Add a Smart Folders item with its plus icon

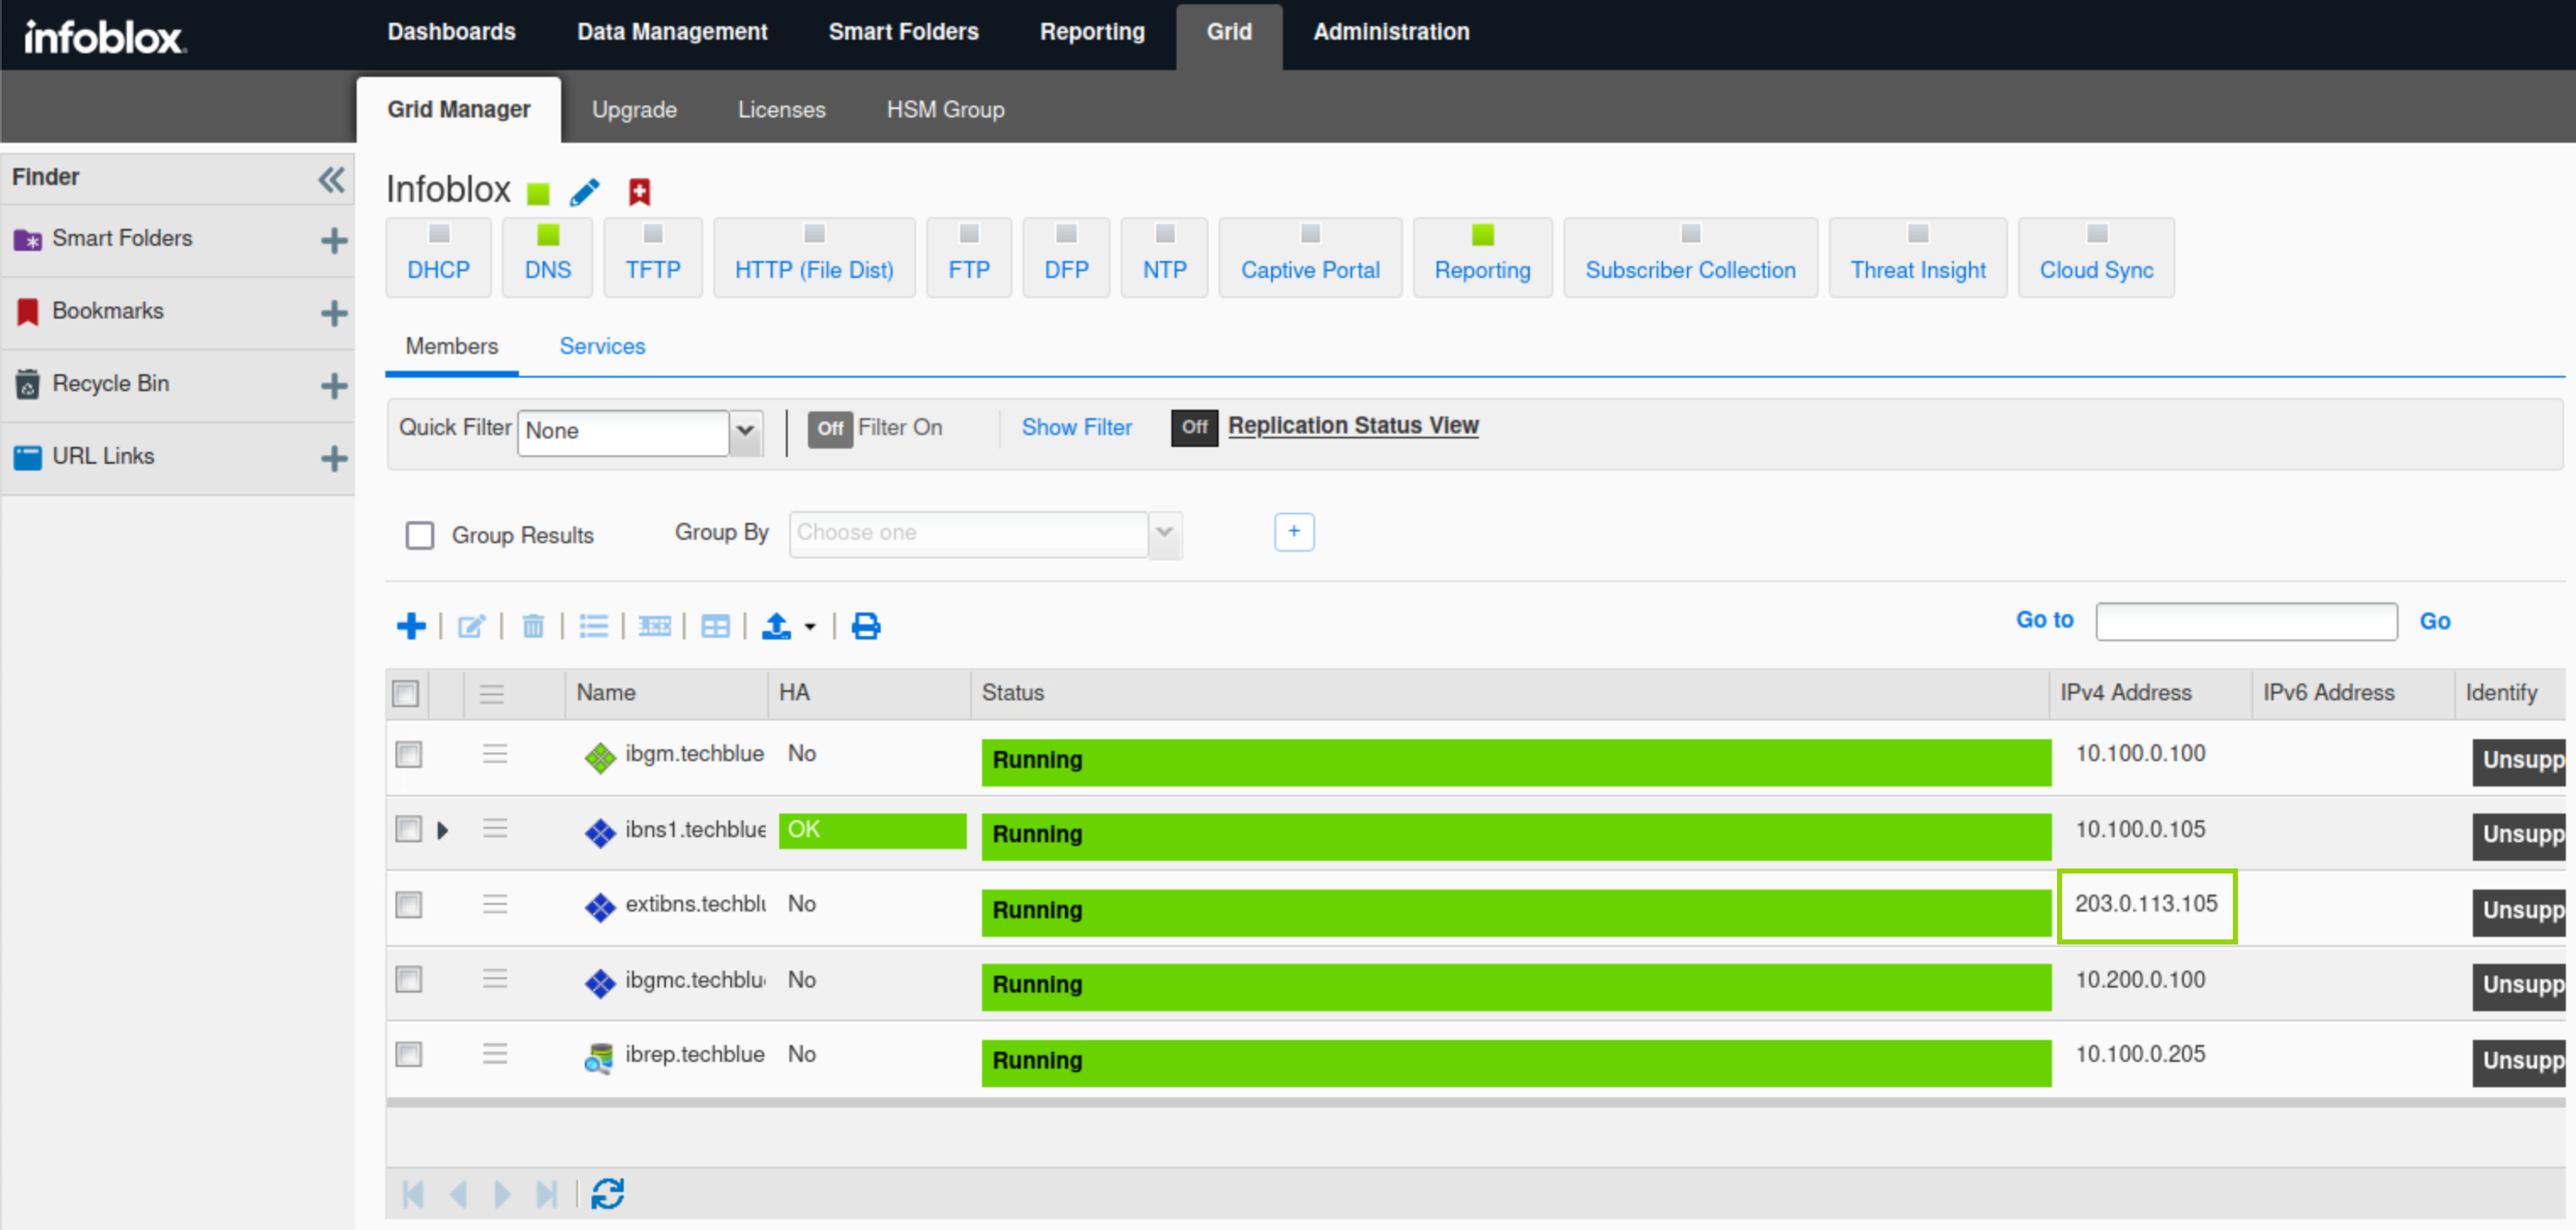pos(334,241)
